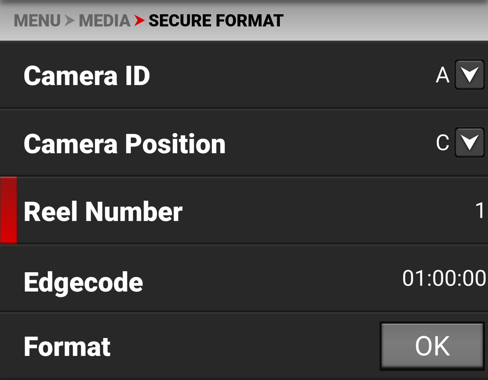
Task: Click the Camera ID label
Action: (87, 76)
